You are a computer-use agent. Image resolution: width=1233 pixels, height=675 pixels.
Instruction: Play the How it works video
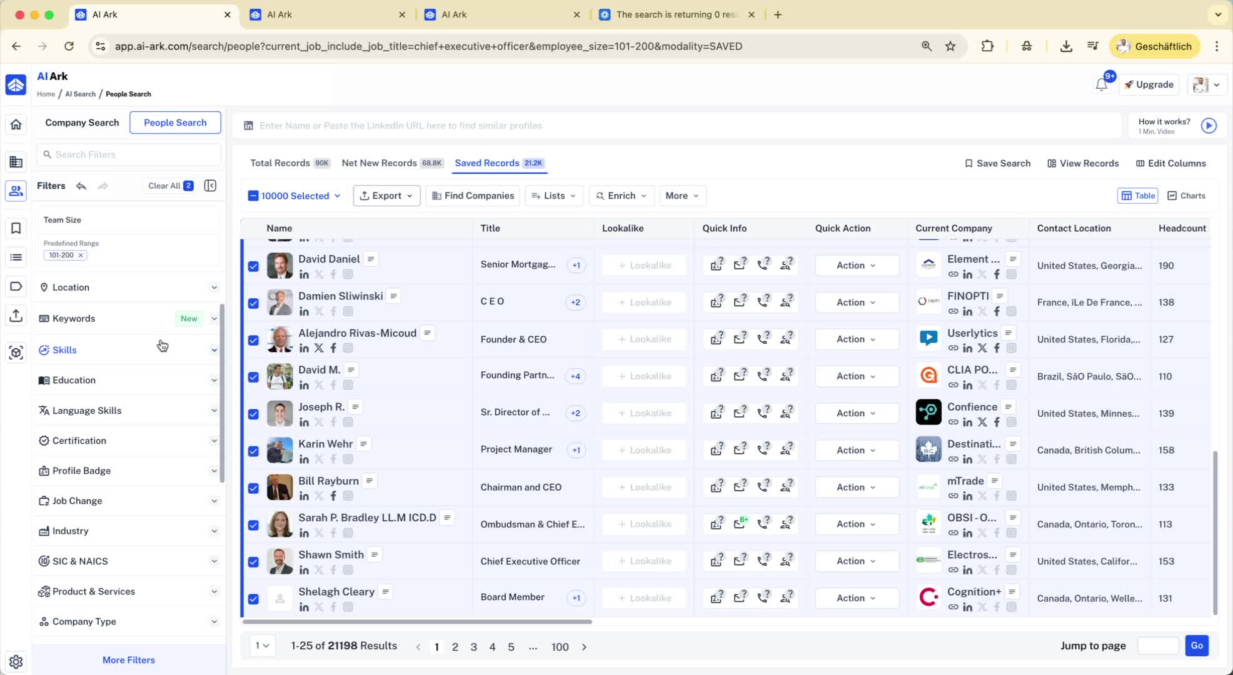(1209, 126)
